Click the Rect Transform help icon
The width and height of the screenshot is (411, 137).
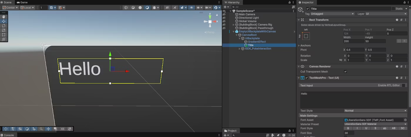397,20
